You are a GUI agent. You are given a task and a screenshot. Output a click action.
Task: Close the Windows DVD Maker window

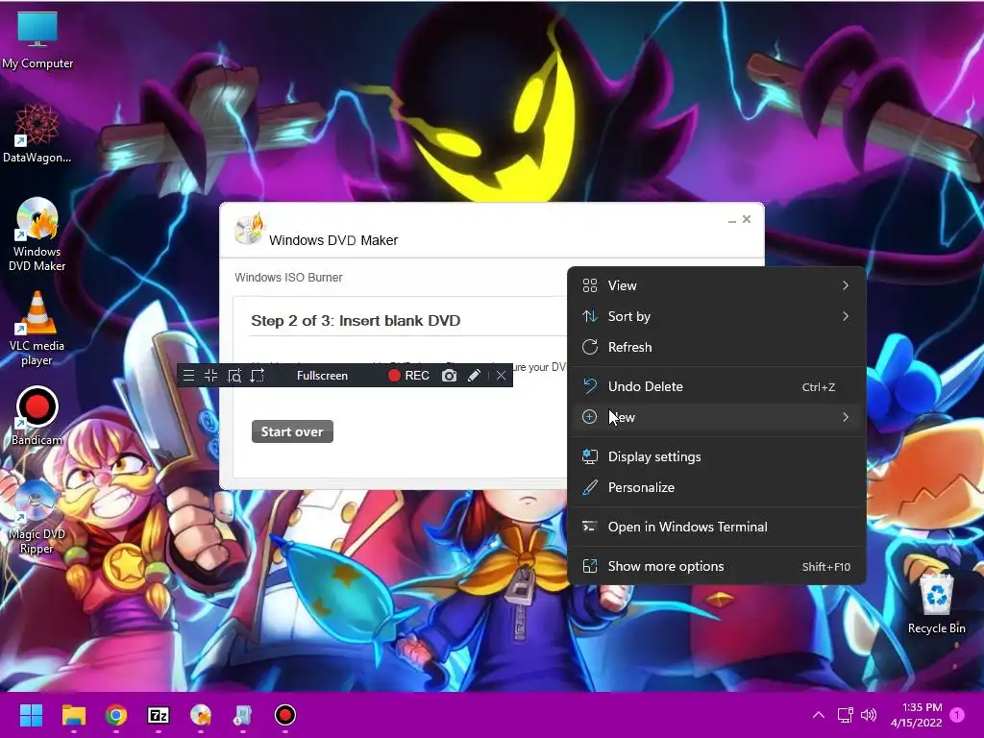746,219
